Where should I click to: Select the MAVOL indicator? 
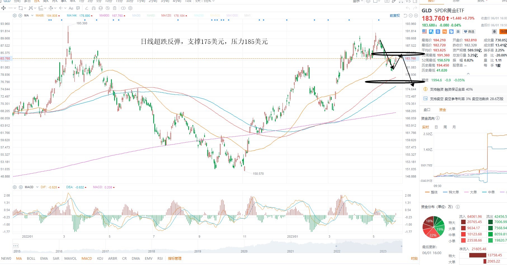[x=70, y=259]
